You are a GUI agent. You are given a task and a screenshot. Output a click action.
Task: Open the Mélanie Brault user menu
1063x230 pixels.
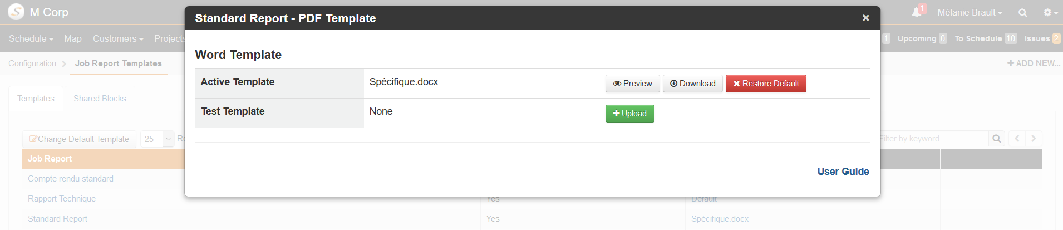click(970, 12)
